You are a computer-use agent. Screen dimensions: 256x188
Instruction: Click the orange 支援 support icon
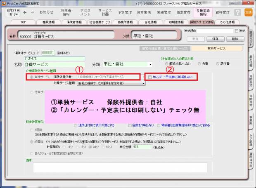click(x=248, y=12)
